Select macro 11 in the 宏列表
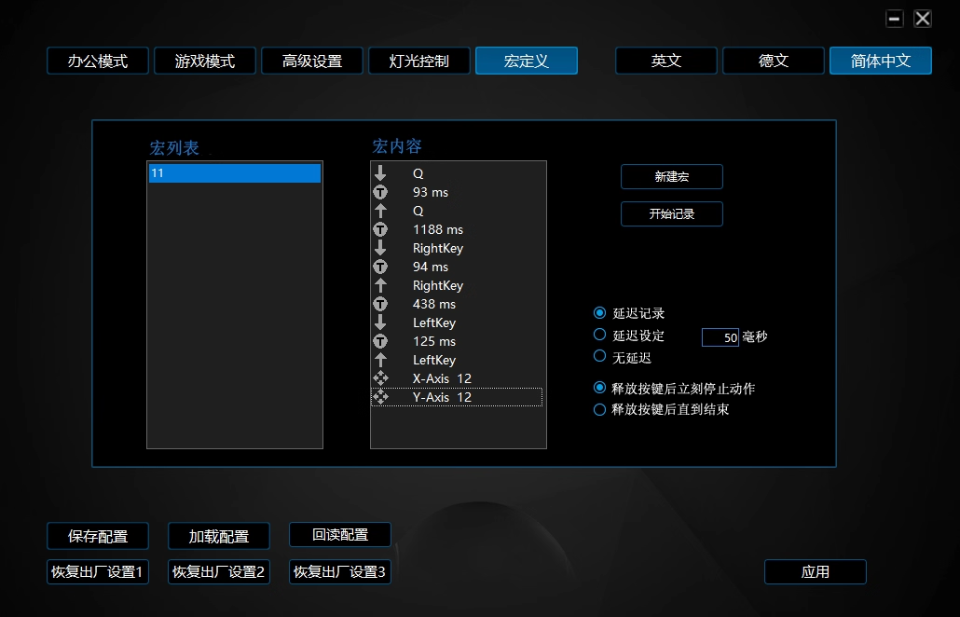 (x=235, y=173)
